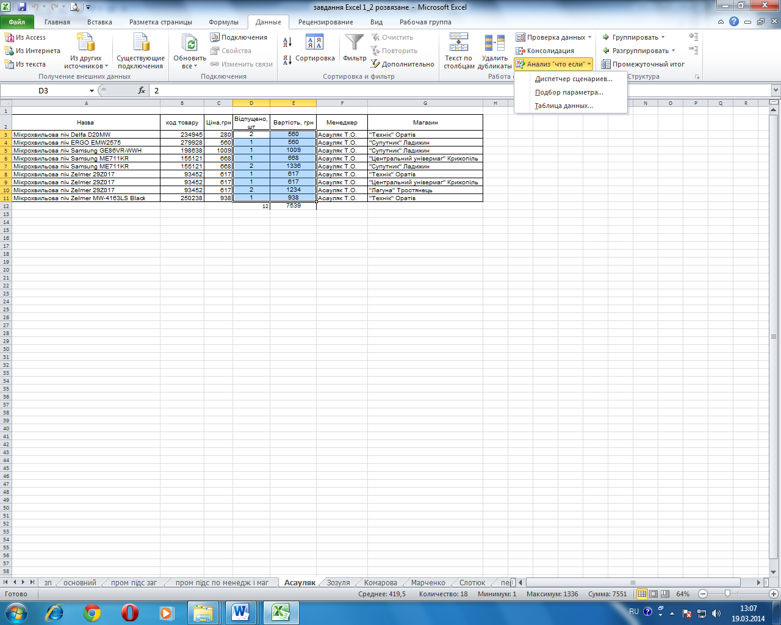Image resolution: width=781 pixels, height=625 pixels.
Task: Click the horizontal scrollbar right arrow
Action: tap(759, 583)
